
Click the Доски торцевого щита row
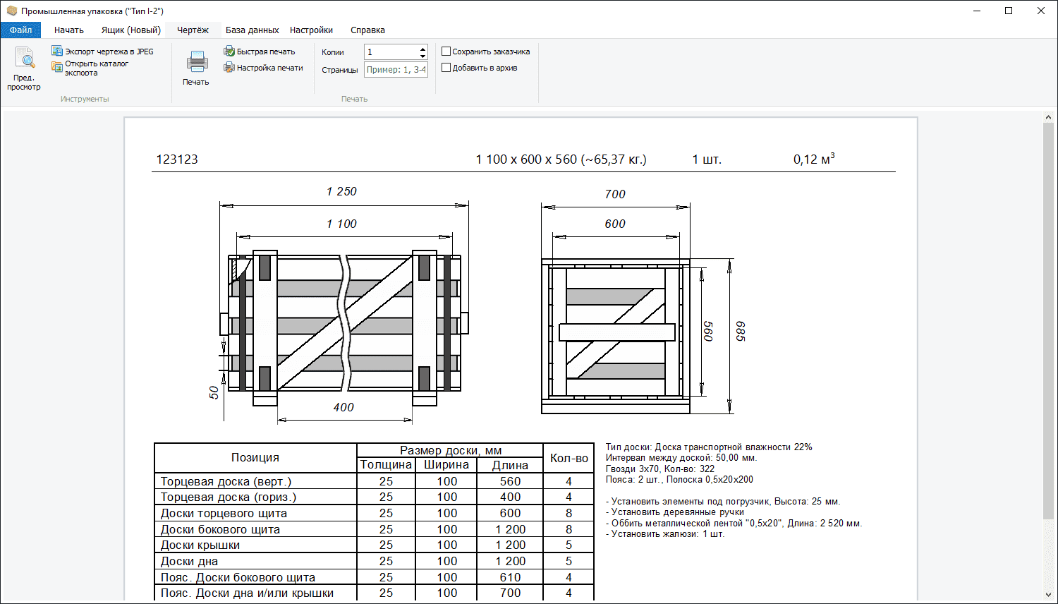point(374,513)
